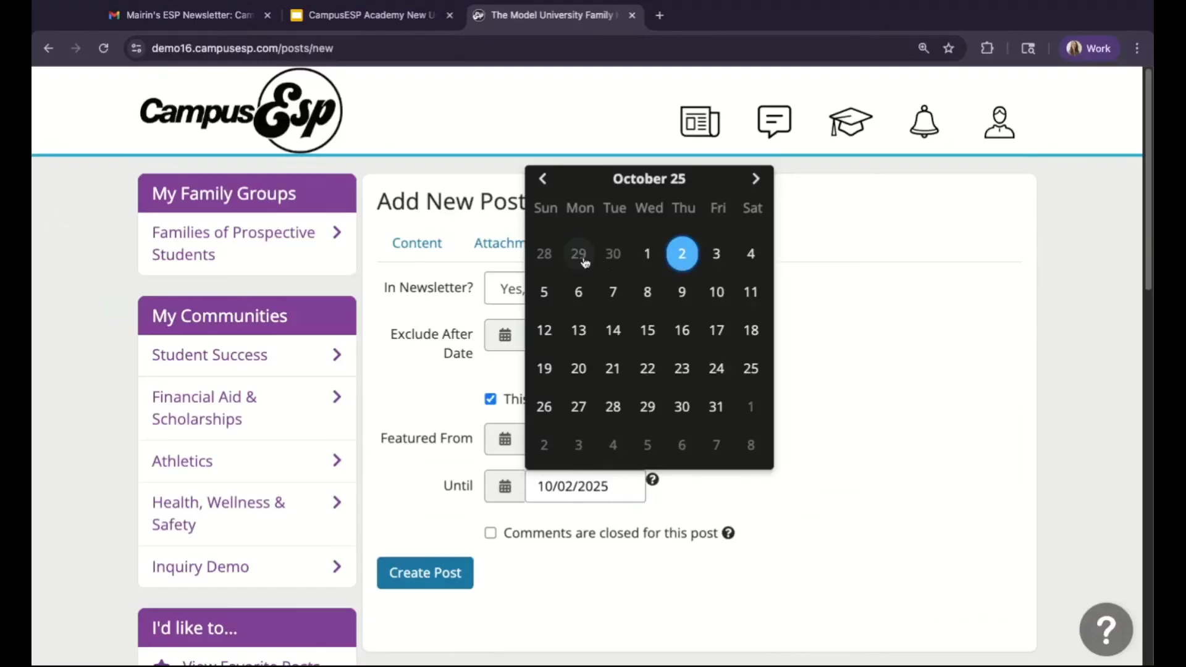Image resolution: width=1186 pixels, height=667 pixels.
Task: Click the Create Post button
Action: coord(425,573)
